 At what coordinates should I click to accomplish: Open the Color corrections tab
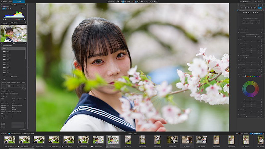point(245,8)
